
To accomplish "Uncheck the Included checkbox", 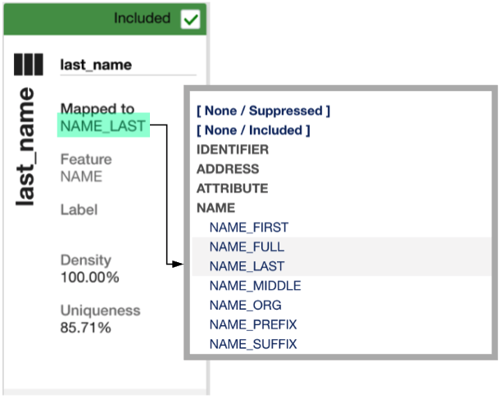I will coord(190,19).
